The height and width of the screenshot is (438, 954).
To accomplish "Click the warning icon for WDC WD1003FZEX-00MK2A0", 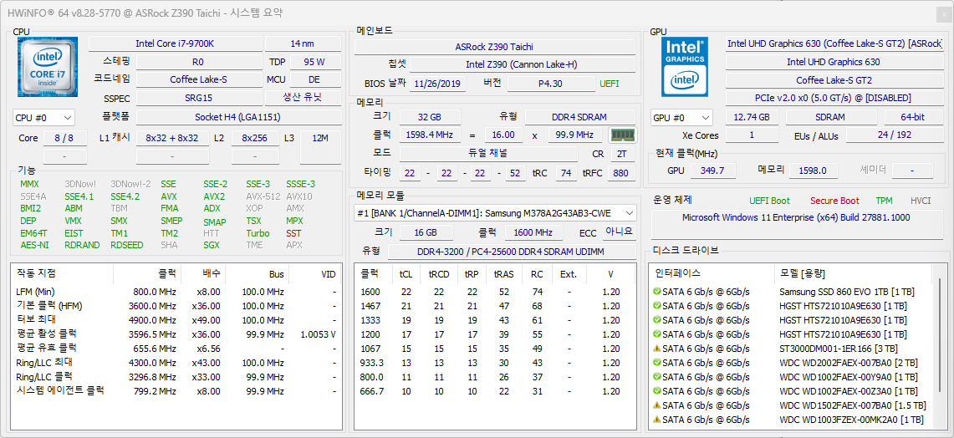I will tap(656, 419).
